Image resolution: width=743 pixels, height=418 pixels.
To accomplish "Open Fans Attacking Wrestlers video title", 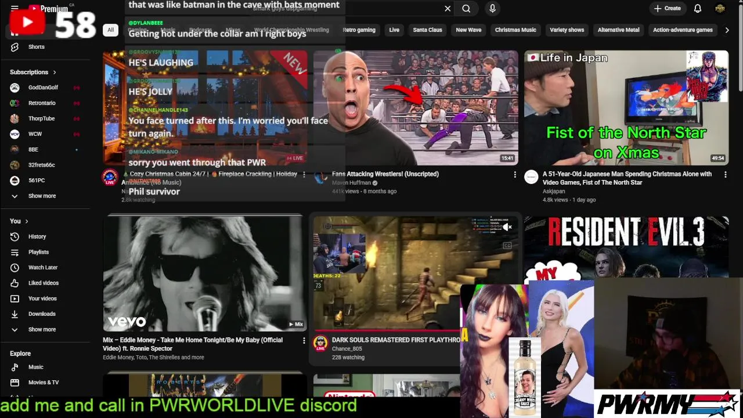I will [385, 174].
